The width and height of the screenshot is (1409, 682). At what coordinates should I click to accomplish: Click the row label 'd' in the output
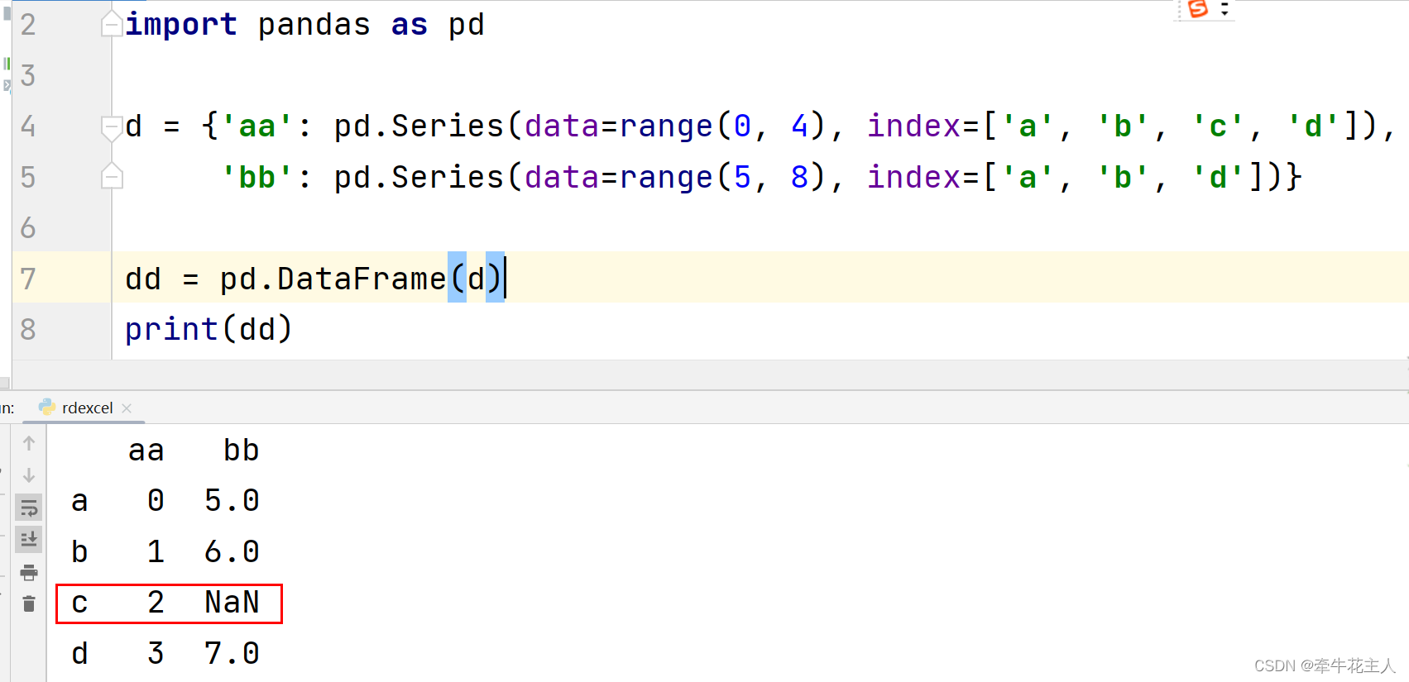click(x=79, y=654)
